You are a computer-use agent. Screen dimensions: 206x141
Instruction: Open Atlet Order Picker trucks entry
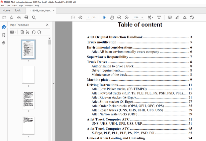click(142, 106)
